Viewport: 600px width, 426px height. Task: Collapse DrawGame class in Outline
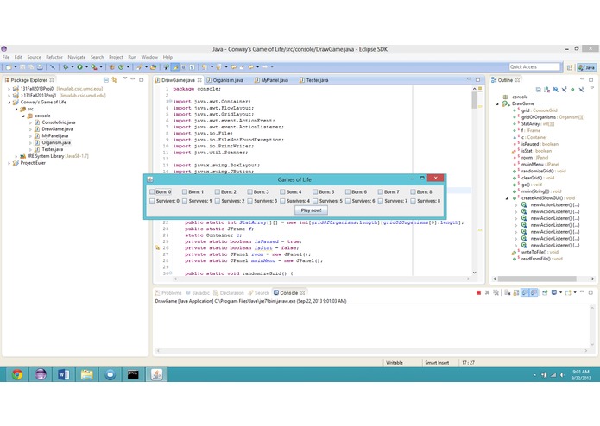(498, 104)
